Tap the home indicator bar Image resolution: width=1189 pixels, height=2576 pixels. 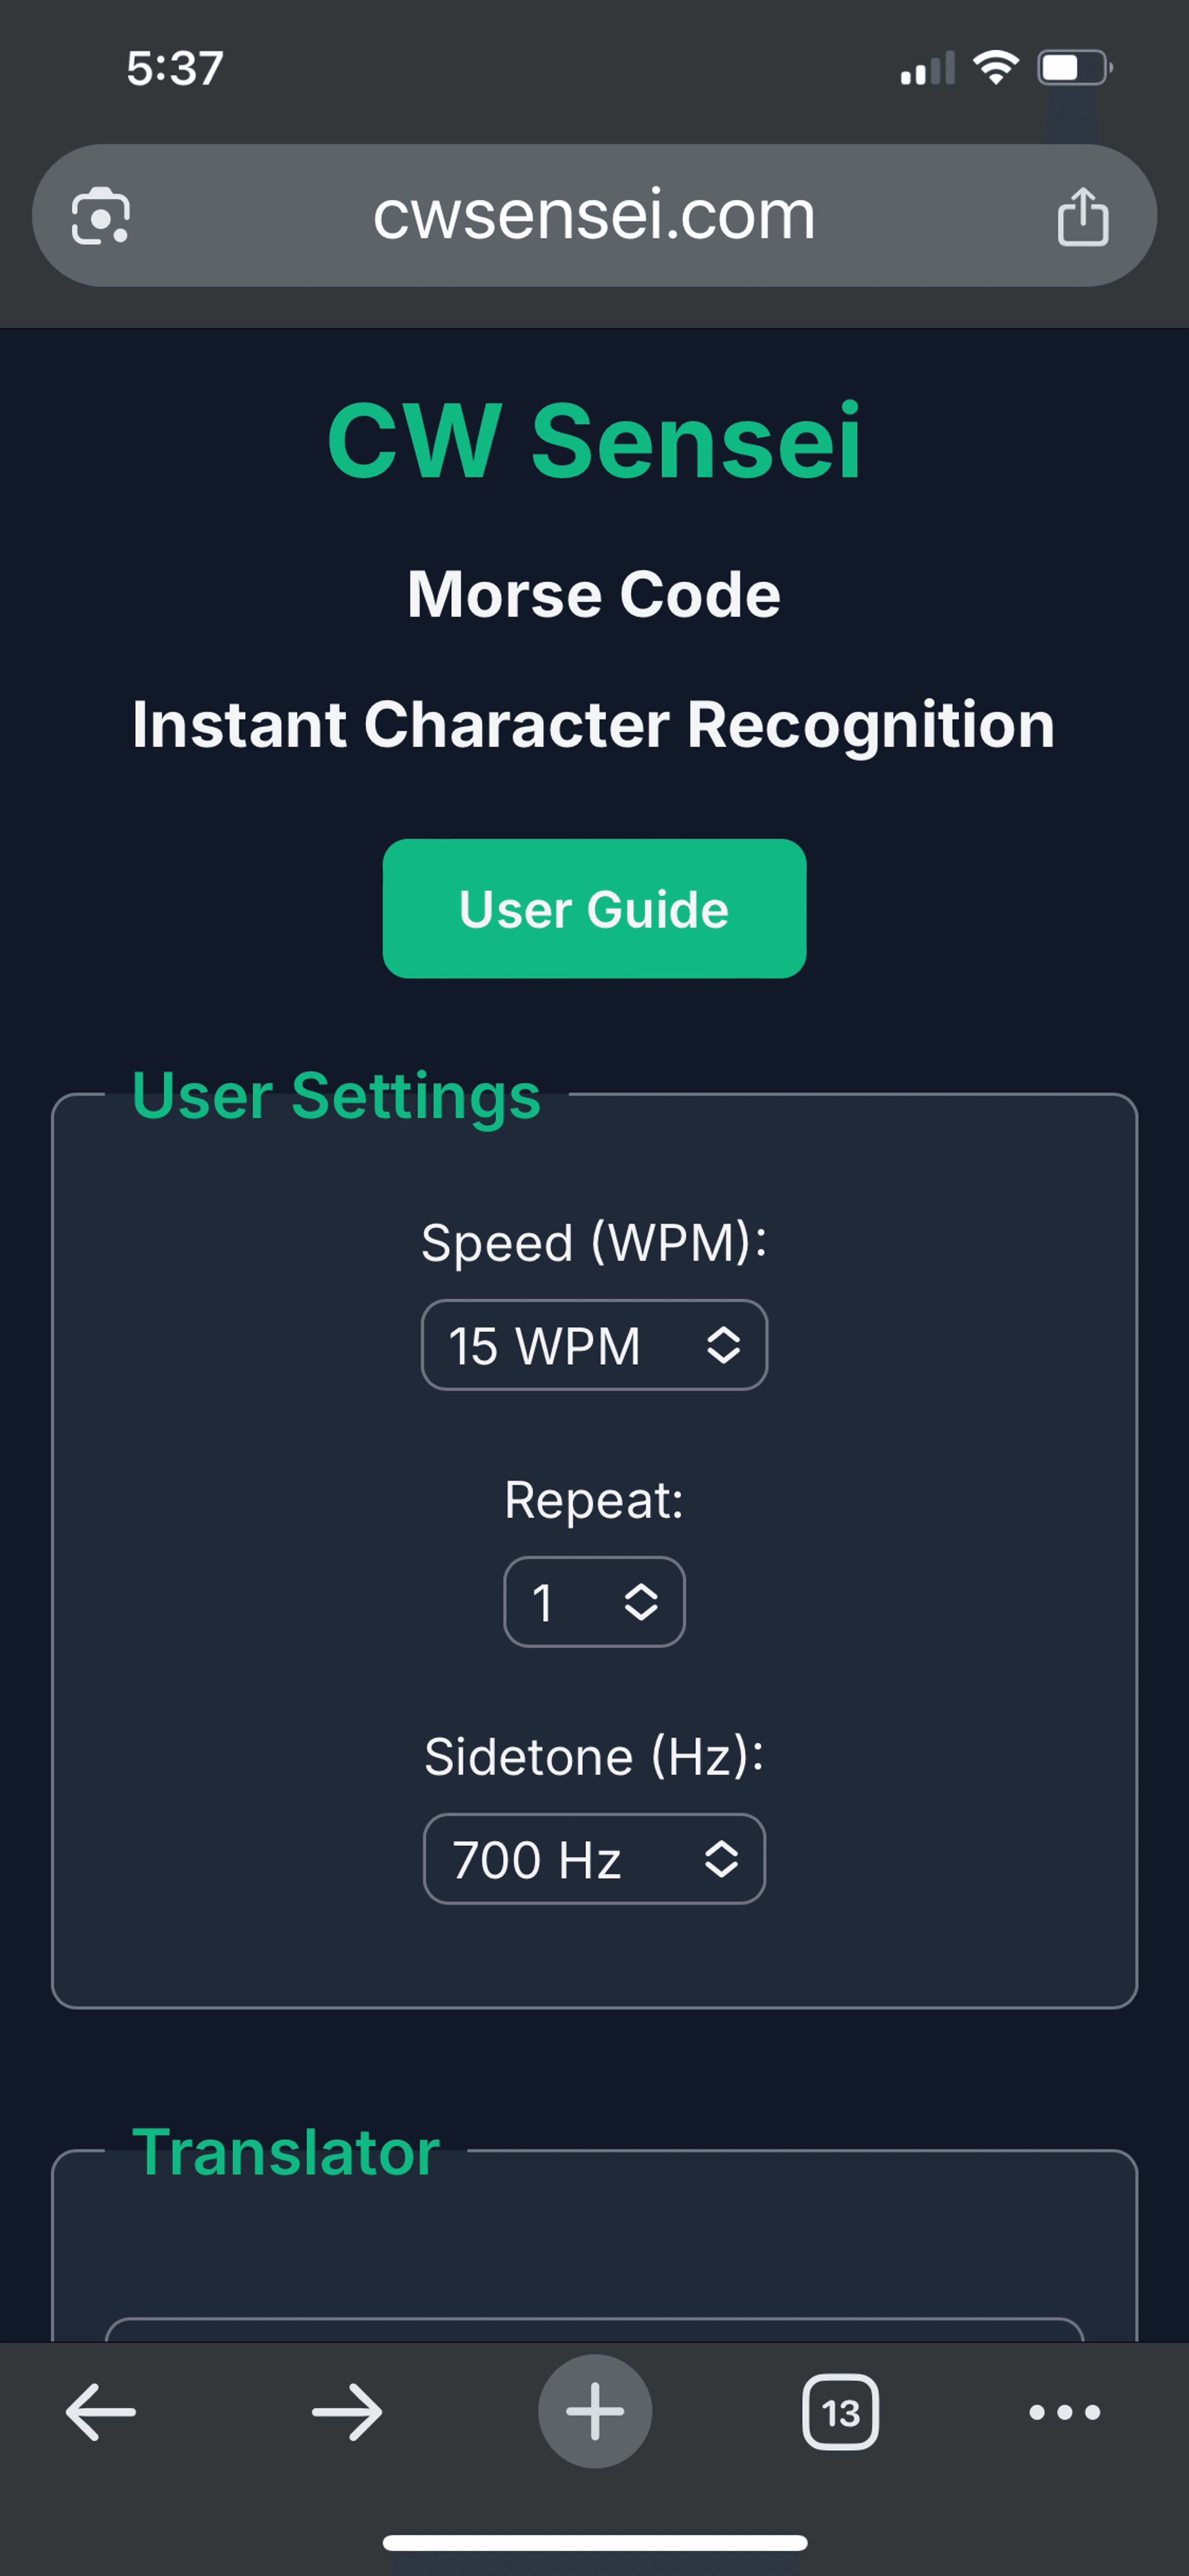(x=594, y=2542)
